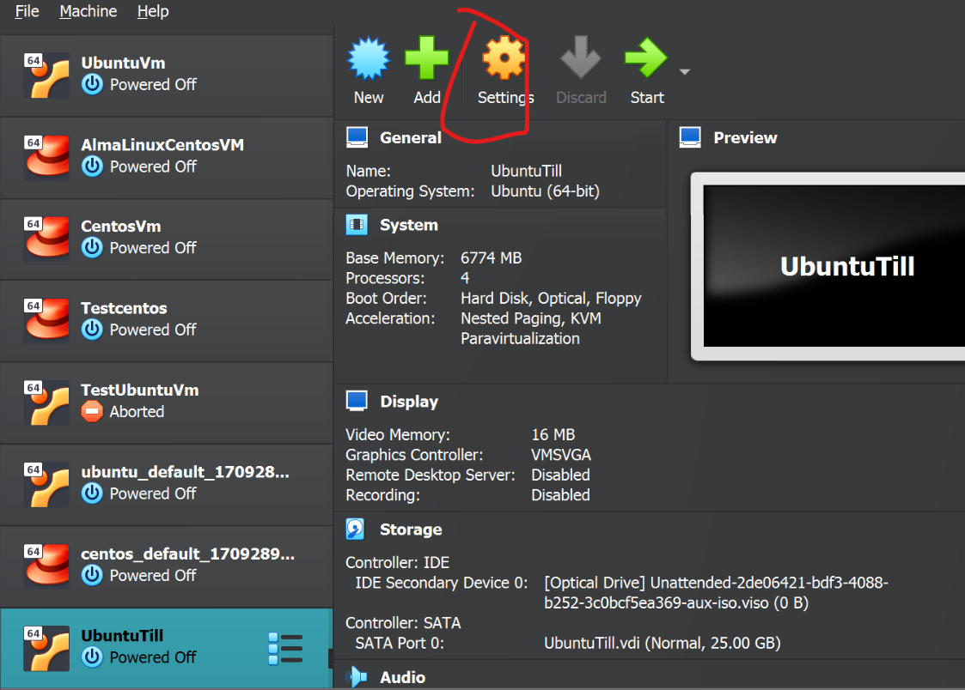This screenshot has width=965, height=690.
Task: Click the Base Memory value 6774 MB
Action: [x=492, y=258]
